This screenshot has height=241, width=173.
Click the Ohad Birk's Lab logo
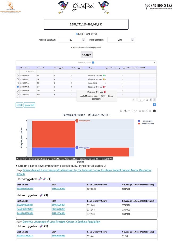click(159, 6)
